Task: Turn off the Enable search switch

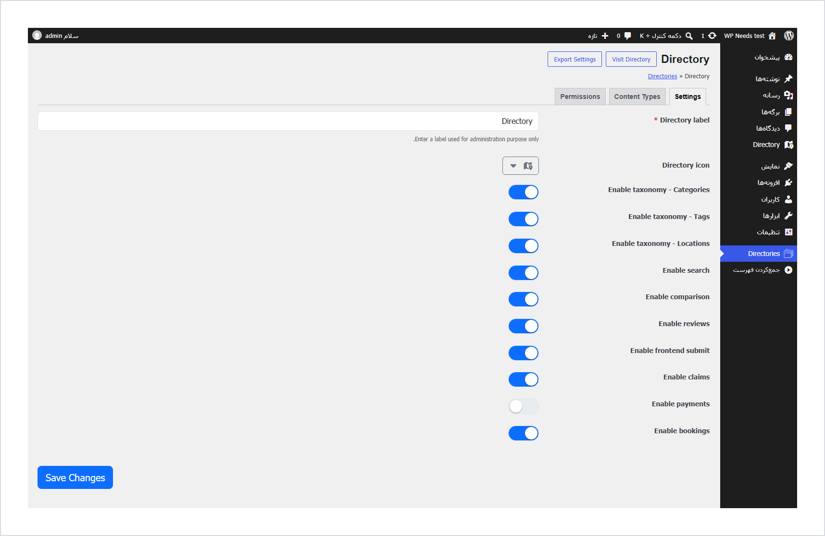Action: pyautogui.click(x=524, y=273)
